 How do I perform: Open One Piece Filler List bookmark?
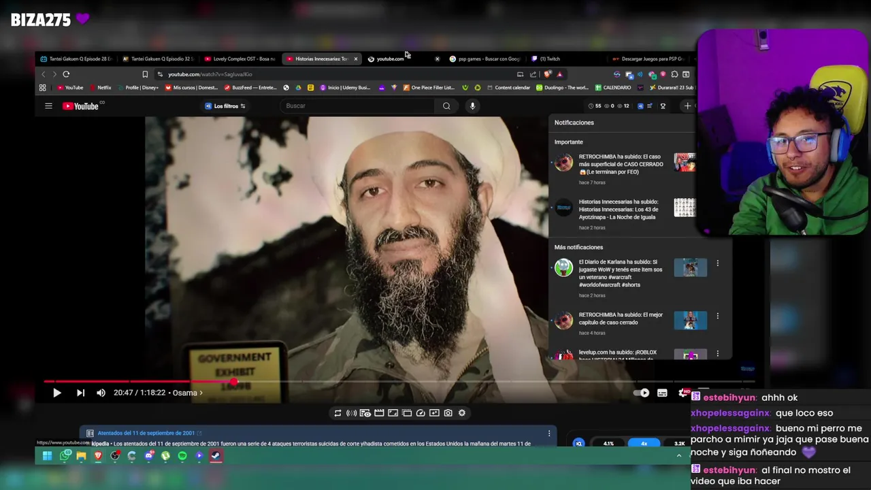point(429,88)
